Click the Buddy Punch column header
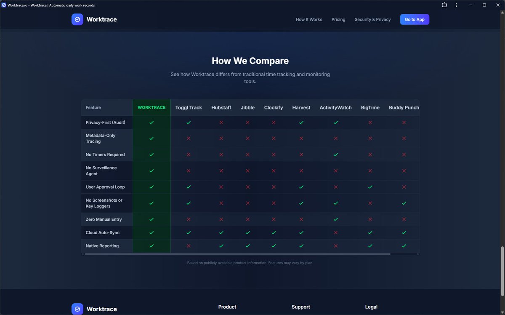 tap(404, 107)
